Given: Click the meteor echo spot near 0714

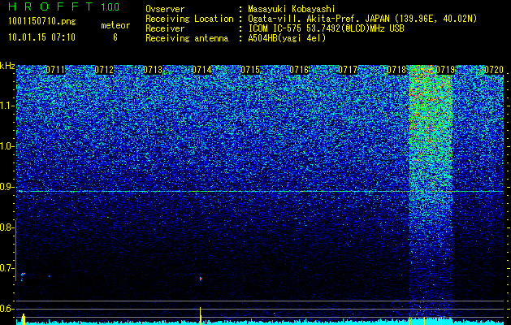Looking at the screenshot, I should (201, 279).
